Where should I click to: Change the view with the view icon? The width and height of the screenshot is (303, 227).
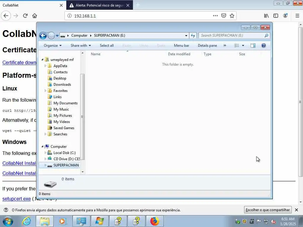click(x=237, y=46)
